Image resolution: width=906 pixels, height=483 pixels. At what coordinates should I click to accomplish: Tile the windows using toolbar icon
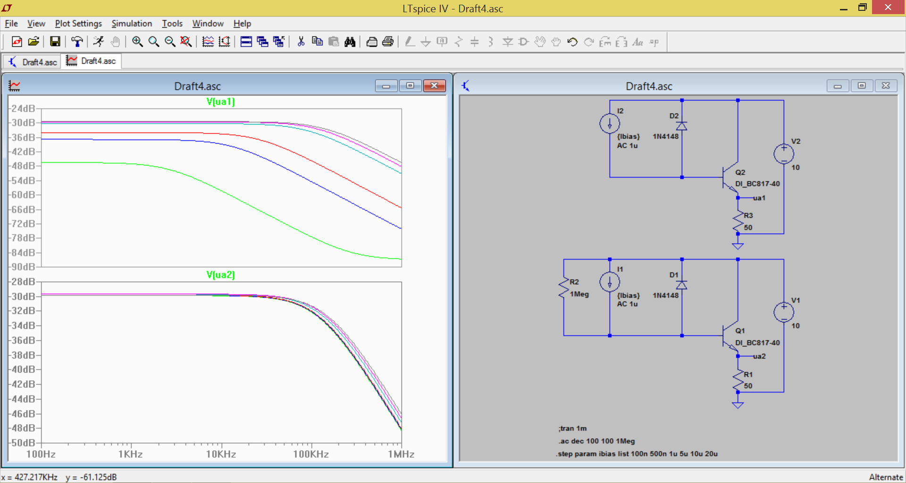(246, 42)
